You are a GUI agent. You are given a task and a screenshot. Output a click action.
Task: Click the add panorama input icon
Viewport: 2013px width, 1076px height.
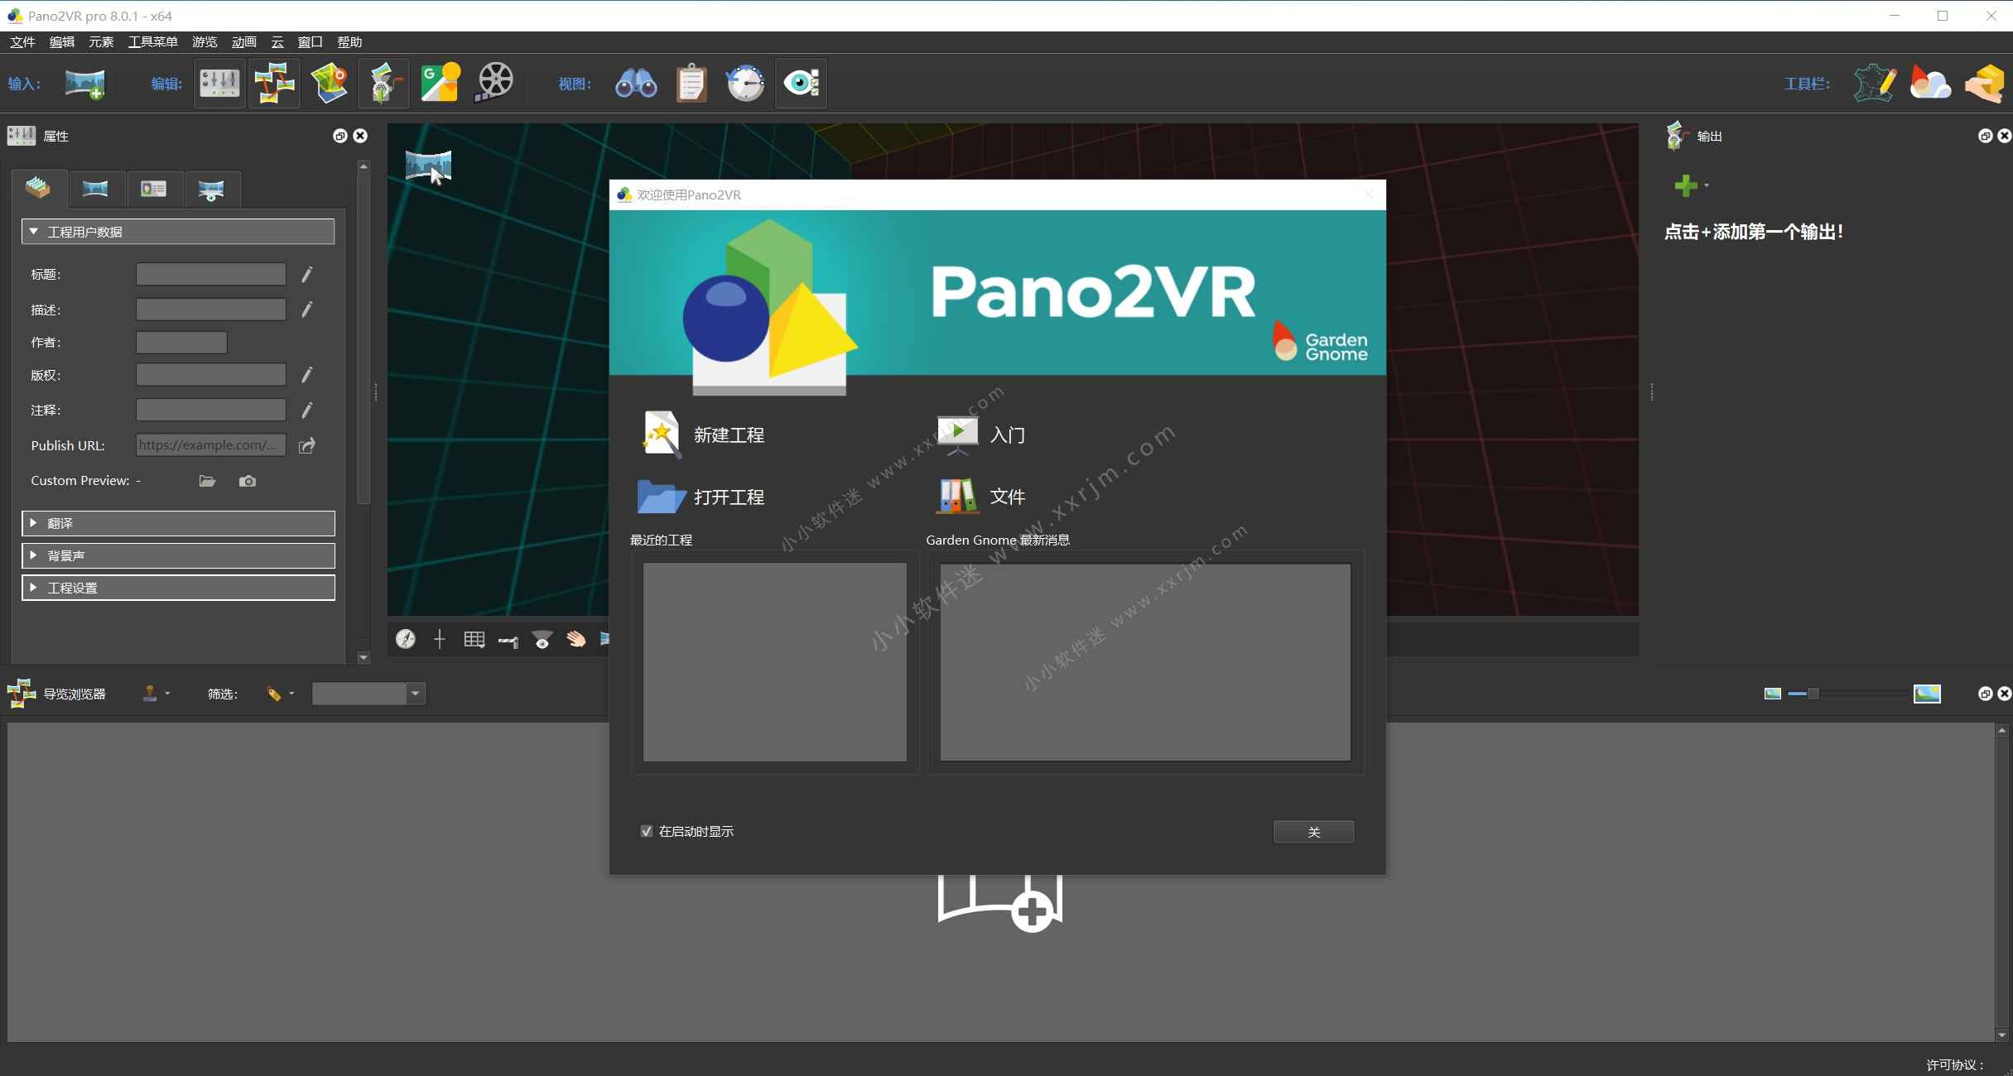[84, 84]
